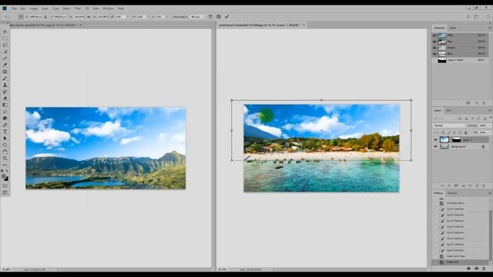Open the Layers panel menu
The height and width of the screenshot is (277, 493).
point(490,111)
